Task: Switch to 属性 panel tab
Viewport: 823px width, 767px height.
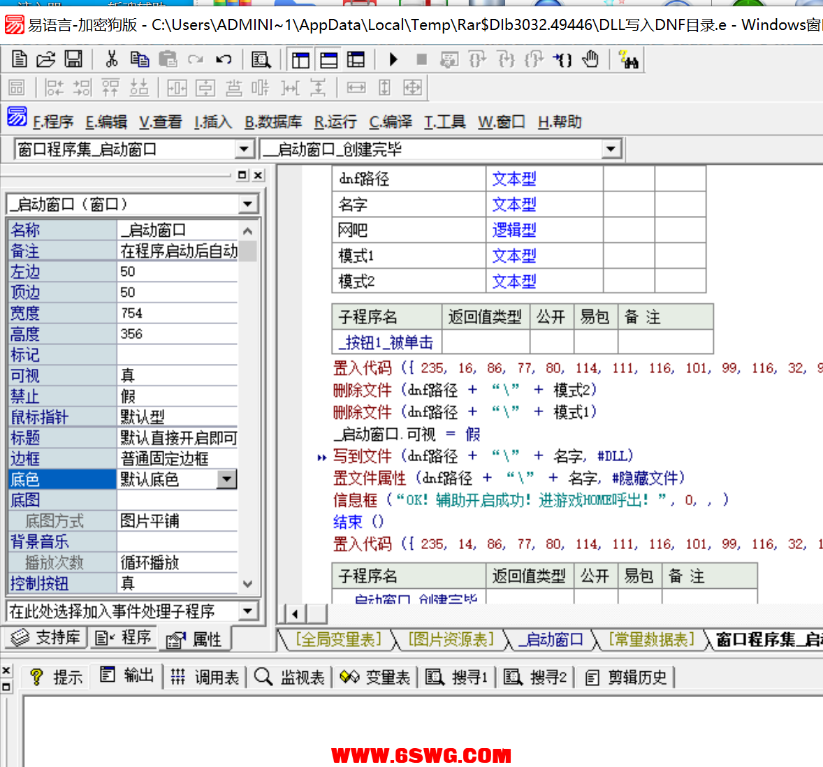Action: pos(194,639)
